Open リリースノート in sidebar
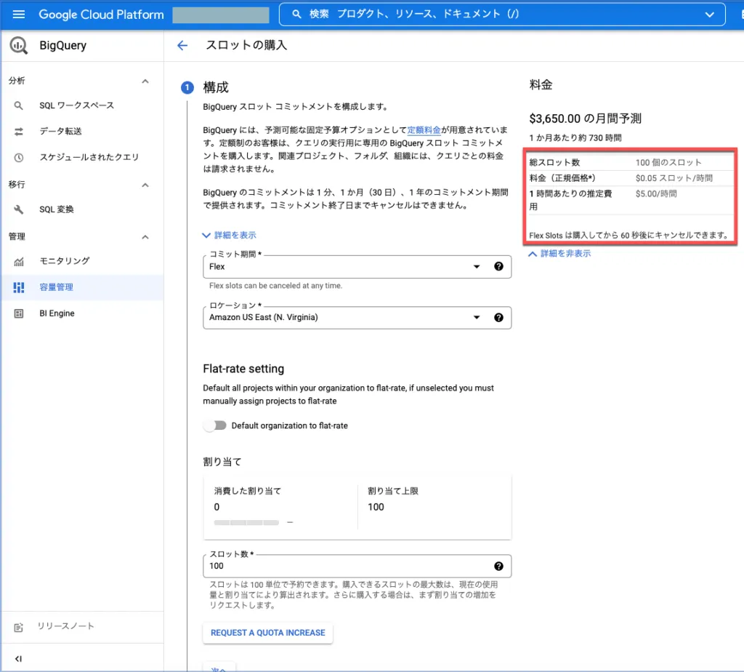The image size is (744, 672). click(66, 626)
